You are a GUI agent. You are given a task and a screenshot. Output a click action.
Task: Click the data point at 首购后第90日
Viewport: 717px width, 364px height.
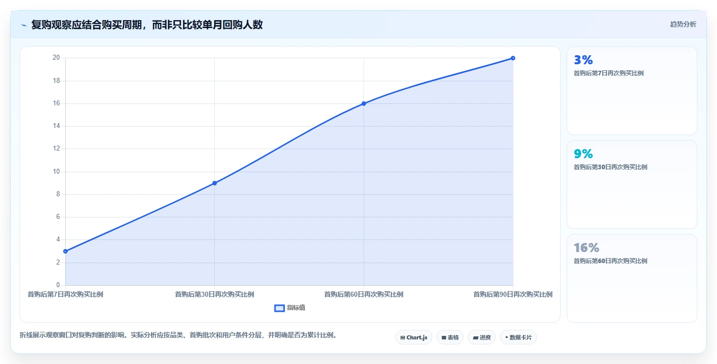(x=513, y=58)
